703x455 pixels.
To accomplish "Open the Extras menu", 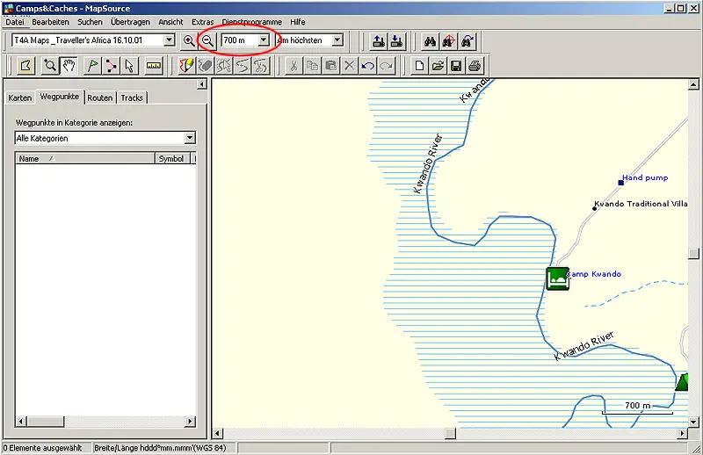I will (x=203, y=21).
